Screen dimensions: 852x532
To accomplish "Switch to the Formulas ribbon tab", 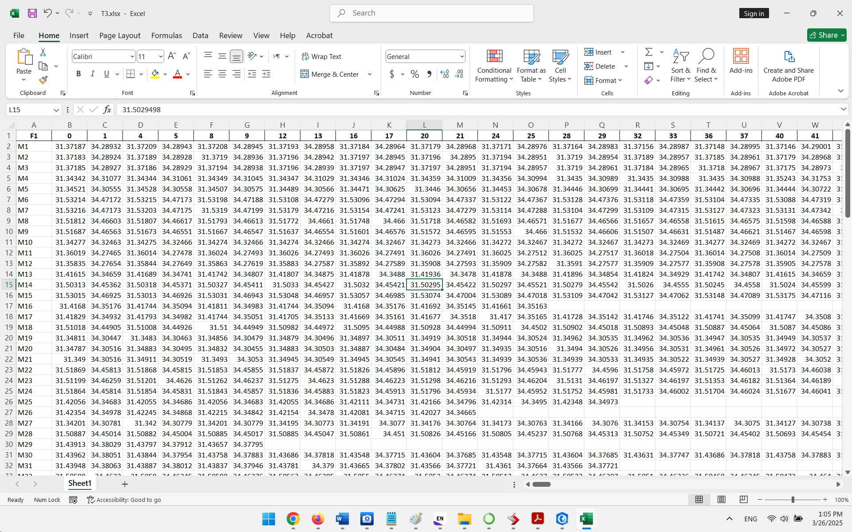I will [x=166, y=35].
